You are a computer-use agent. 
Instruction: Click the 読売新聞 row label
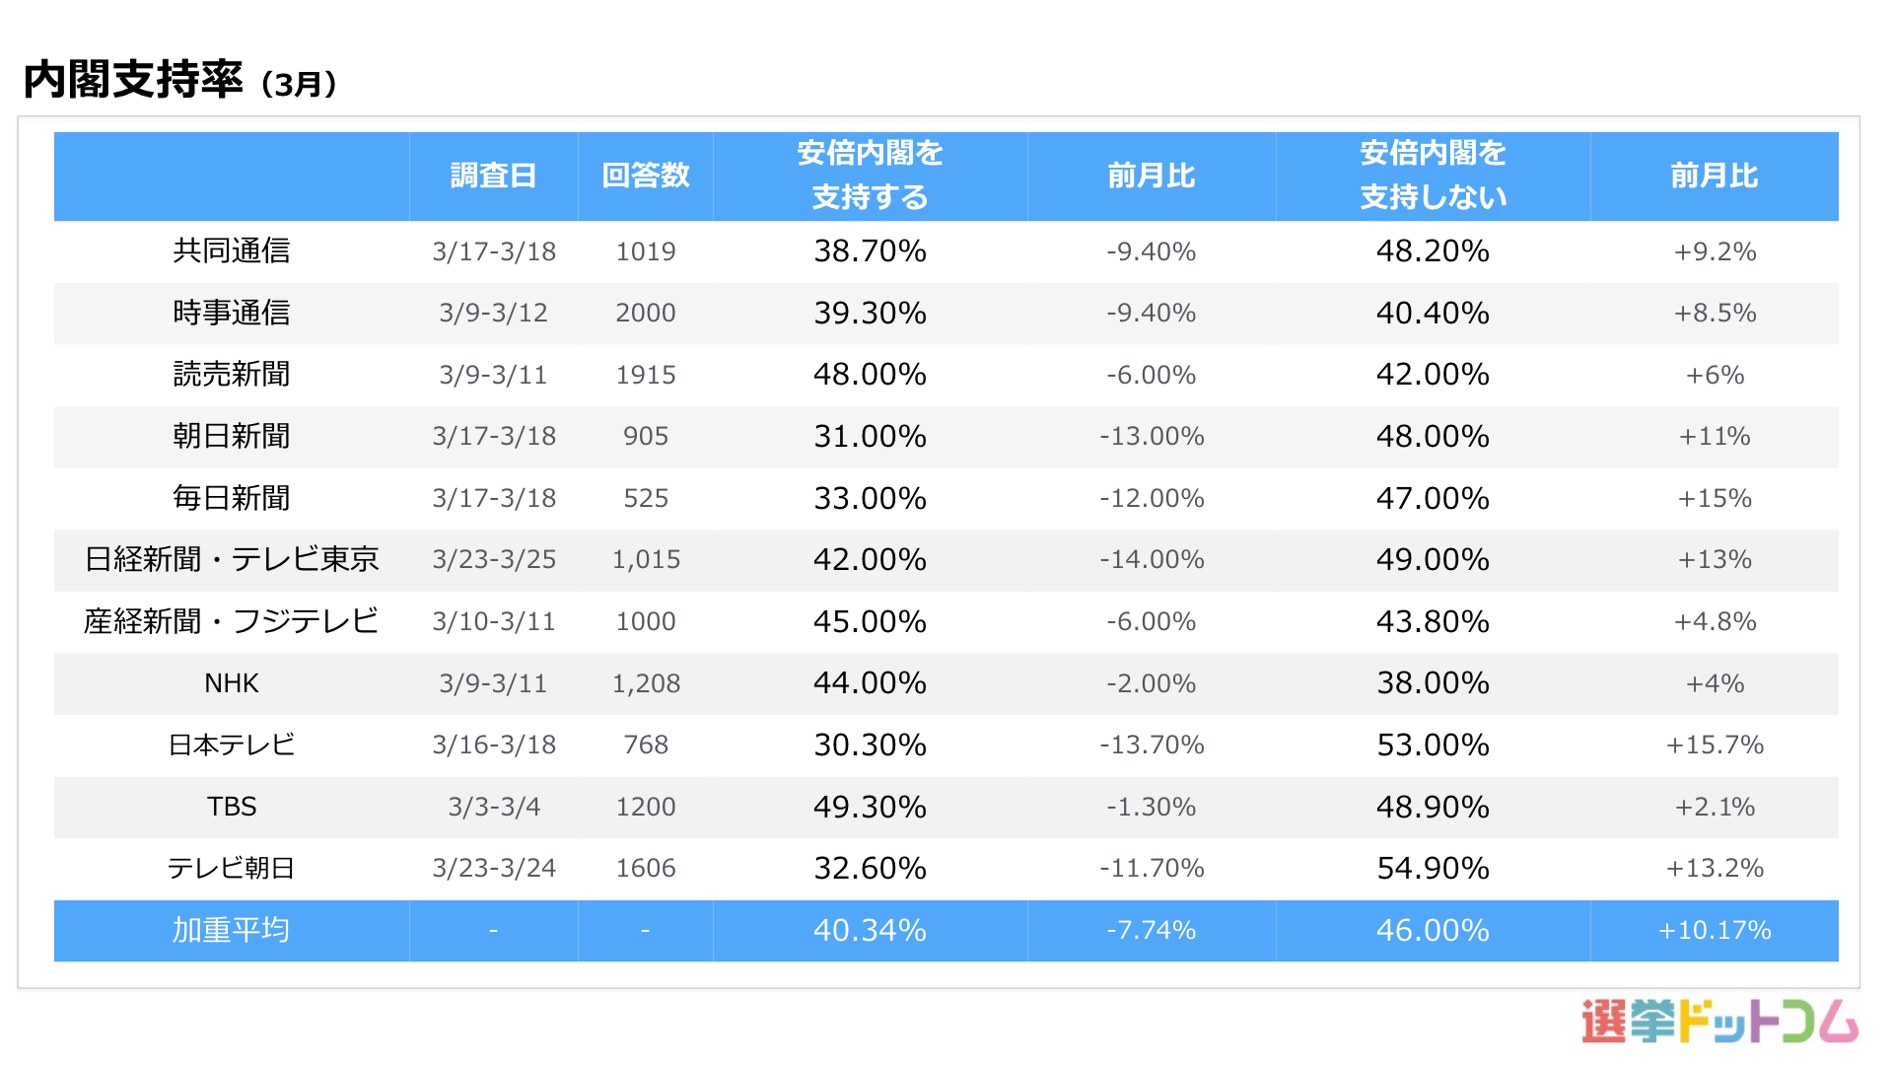(232, 375)
